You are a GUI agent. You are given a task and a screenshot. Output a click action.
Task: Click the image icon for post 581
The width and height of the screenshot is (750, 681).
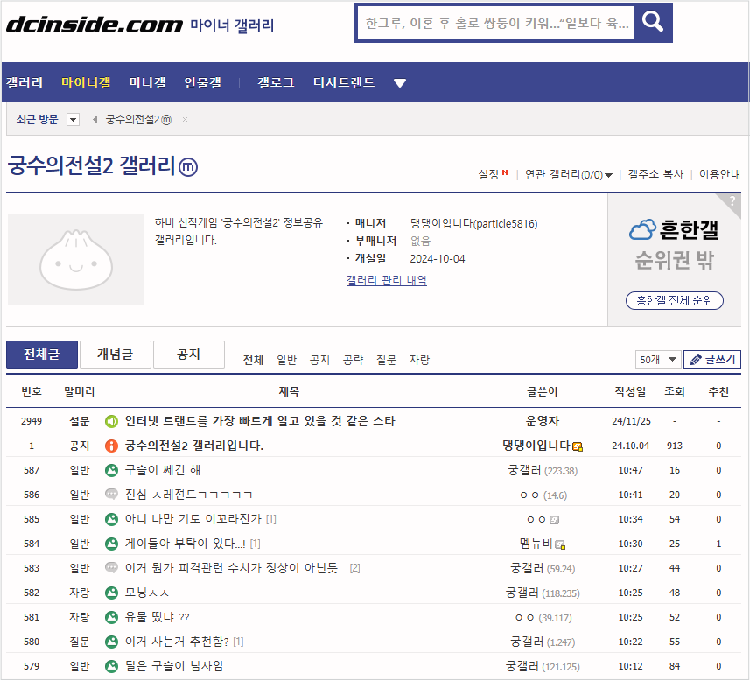click(111, 617)
